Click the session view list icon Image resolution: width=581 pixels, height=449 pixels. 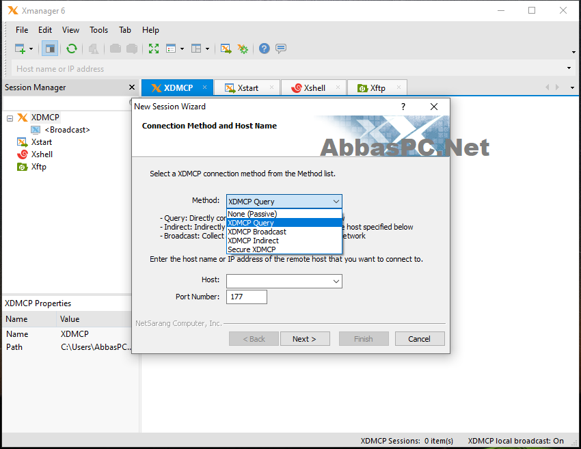click(171, 49)
